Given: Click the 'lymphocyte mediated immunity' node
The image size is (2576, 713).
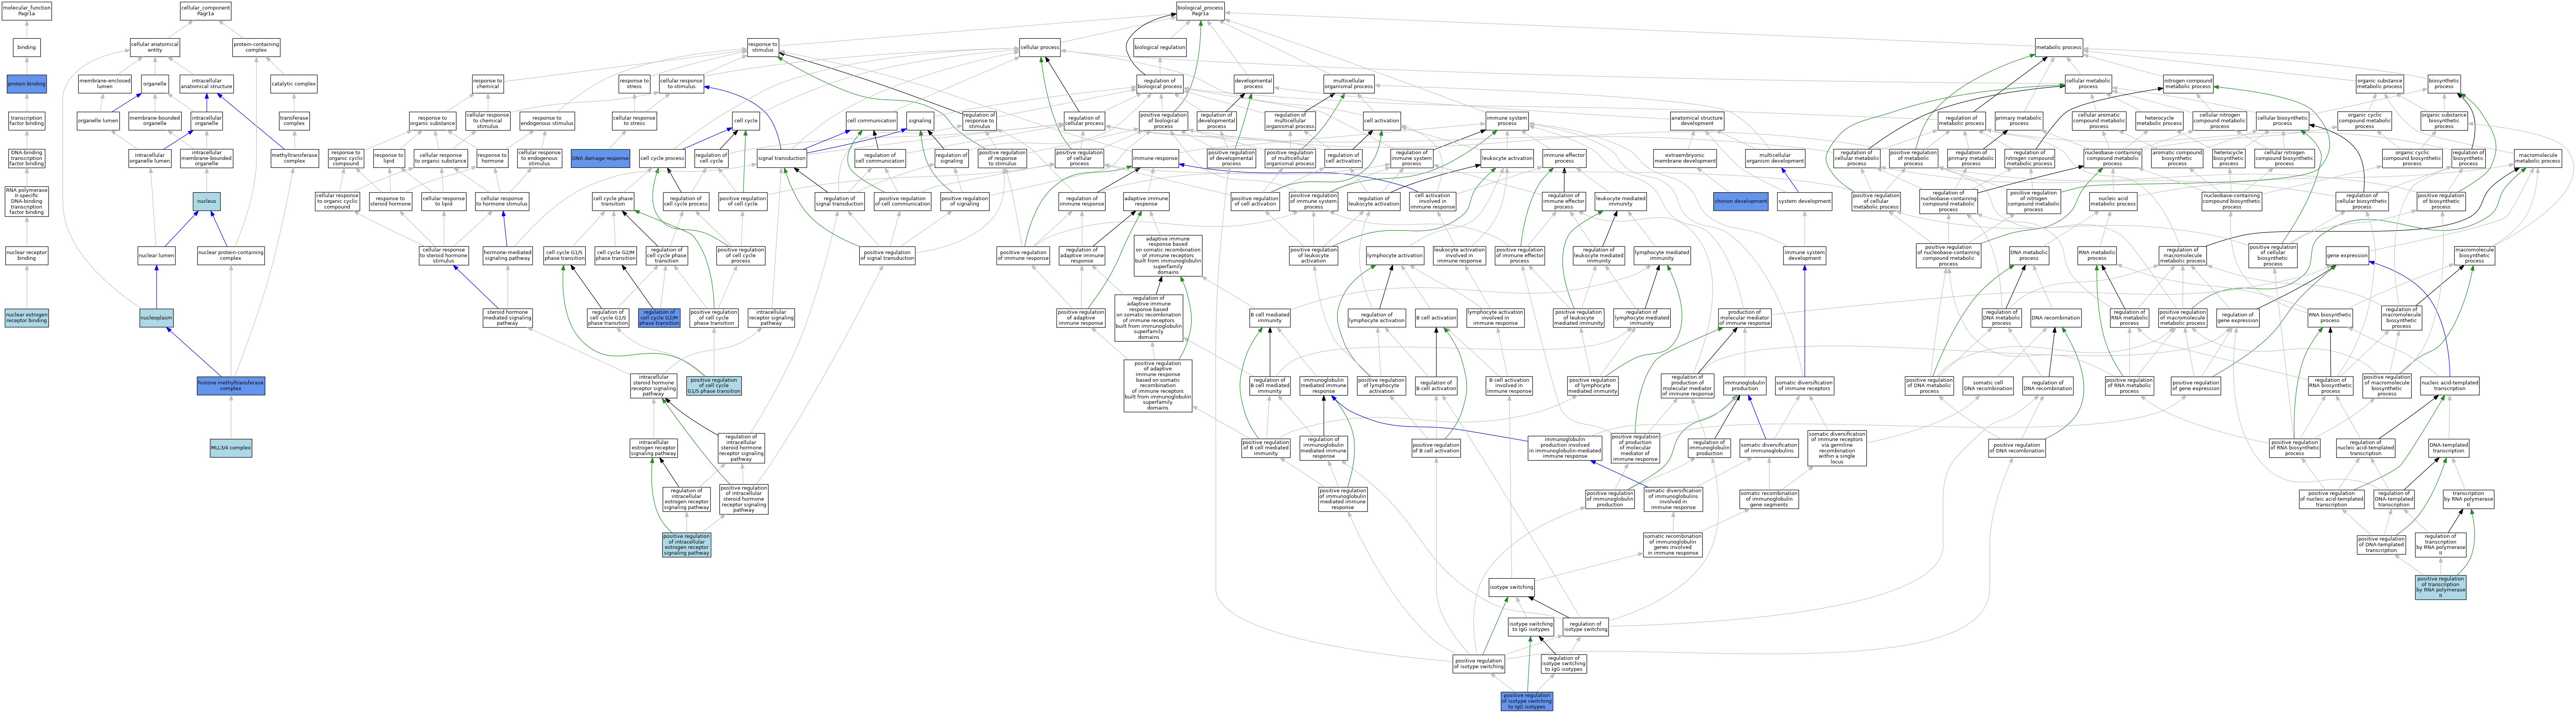Looking at the screenshot, I should coord(1662,256).
